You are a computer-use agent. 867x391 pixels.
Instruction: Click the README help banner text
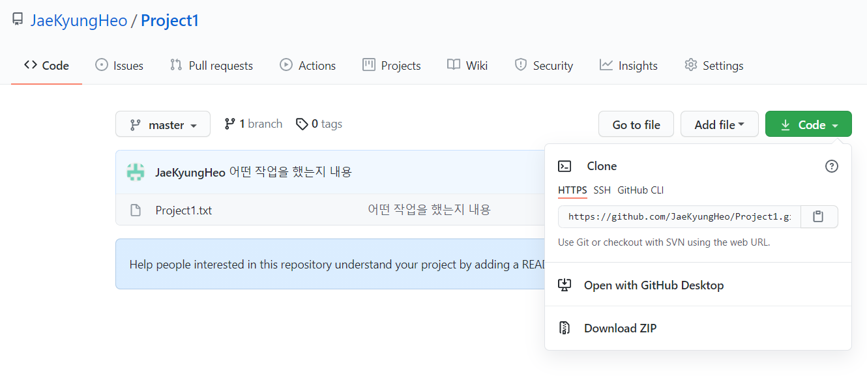point(336,264)
